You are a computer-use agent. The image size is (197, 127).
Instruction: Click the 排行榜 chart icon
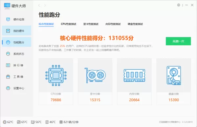coord(8,65)
